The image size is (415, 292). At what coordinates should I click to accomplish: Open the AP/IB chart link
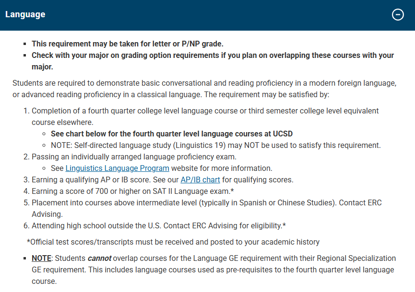pos(200,180)
